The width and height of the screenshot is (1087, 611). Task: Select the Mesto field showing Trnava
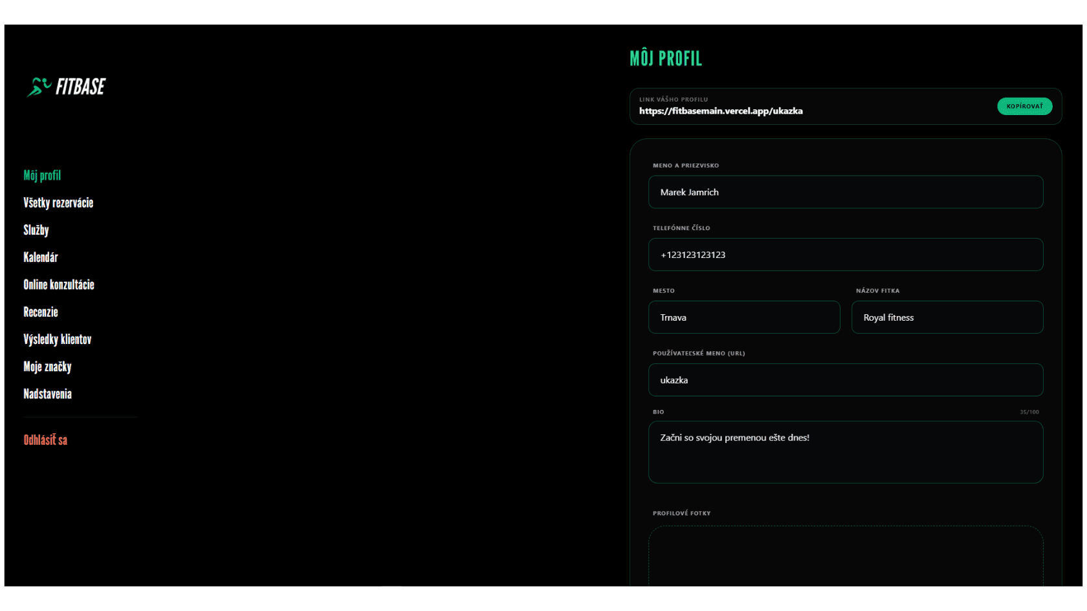click(x=743, y=317)
